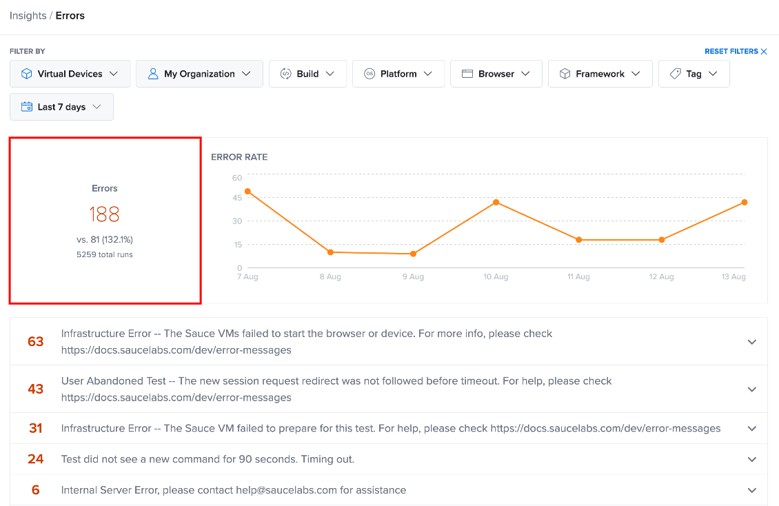
Task: Click the vs. 81 (132.1%) comparison text
Action: pos(104,239)
